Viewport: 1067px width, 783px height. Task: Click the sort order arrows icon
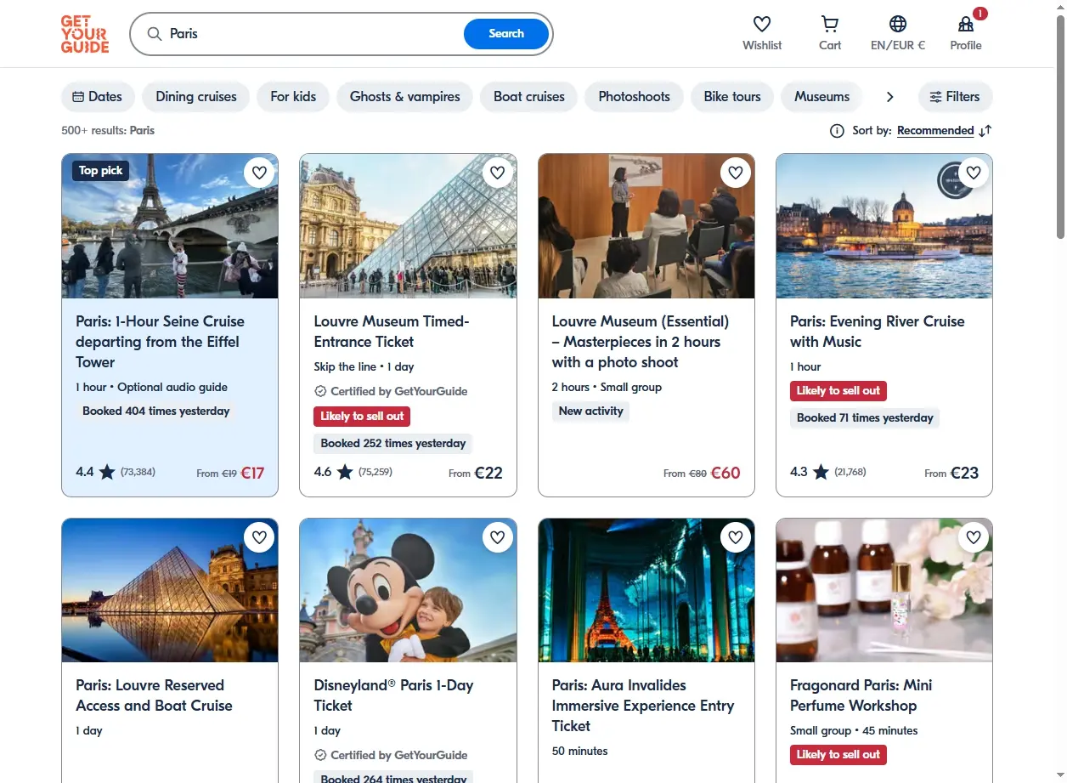click(x=985, y=131)
